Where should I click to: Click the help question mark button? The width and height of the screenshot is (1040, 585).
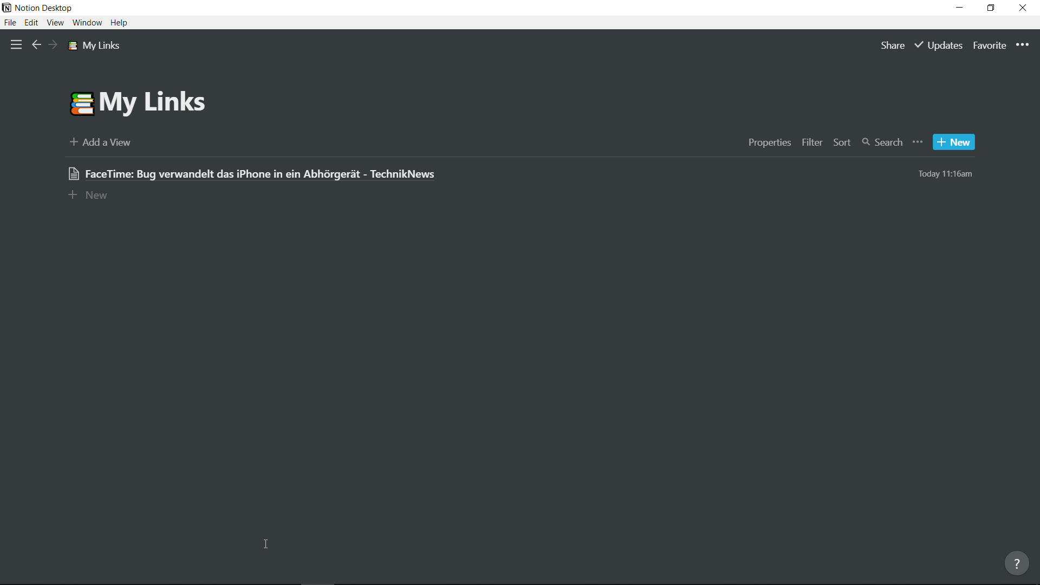pyautogui.click(x=1017, y=563)
